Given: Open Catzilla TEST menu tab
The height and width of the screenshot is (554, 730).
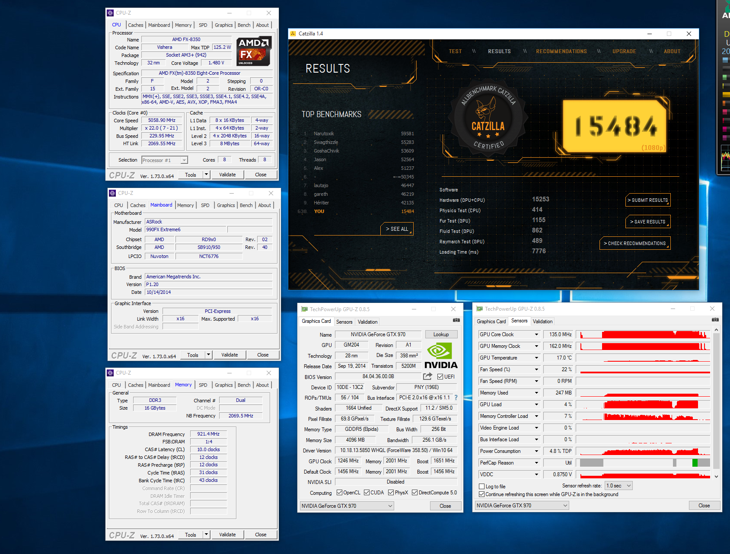Looking at the screenshot, I should pos(455,51).
